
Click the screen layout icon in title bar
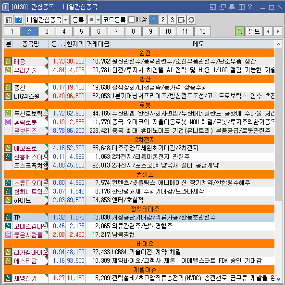pos(212,7)
